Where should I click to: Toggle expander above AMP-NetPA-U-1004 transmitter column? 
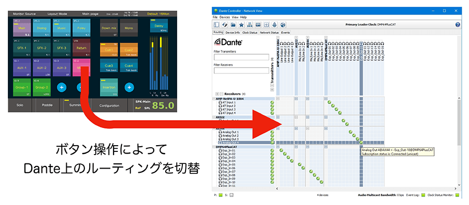click(x=278, y=37)
